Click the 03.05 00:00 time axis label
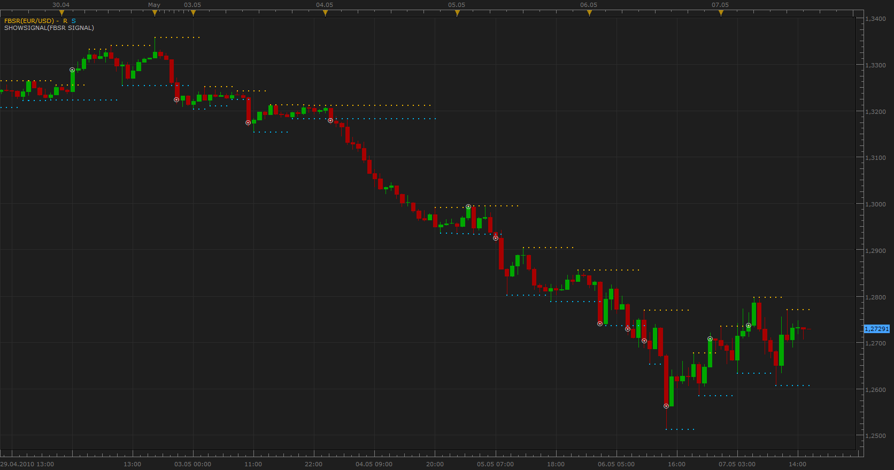The width and height of the screenshot is (894, 470). pos(193,464)
